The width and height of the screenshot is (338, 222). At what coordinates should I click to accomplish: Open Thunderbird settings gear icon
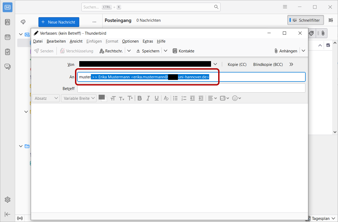(7, 200)
